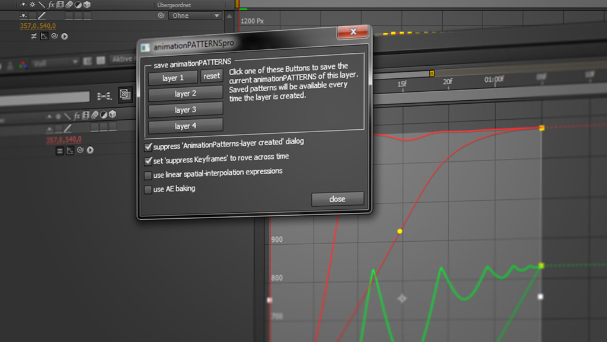Image resolution: width=607 pixels, height=342 pixels.
Task: Open the Ohne parent dropdown
Action: (196, 16)
